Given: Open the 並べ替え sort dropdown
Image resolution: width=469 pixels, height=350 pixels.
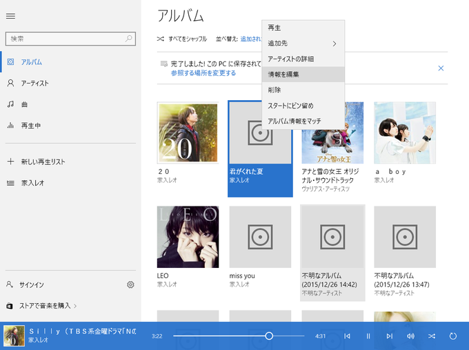Looking at the screenshot, I should tap(250, 39).
